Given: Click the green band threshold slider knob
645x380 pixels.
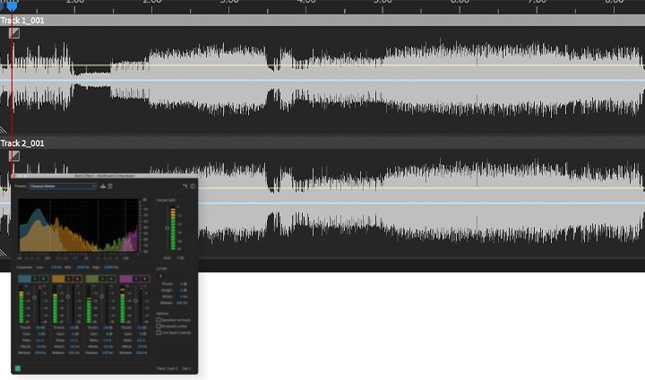Looking at the screenshot, I should (x=103, y=298).
